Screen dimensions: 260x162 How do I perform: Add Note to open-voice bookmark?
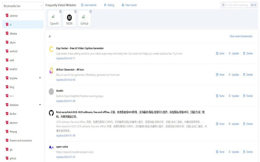[220, 152]
